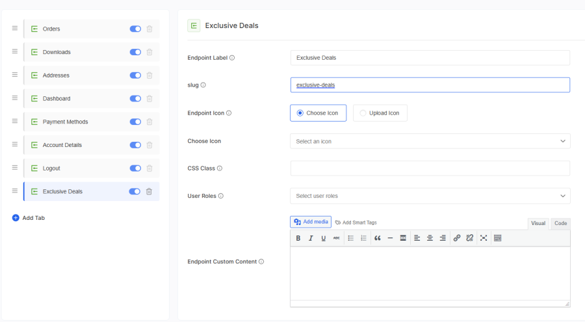This screenshot has width=585, height=322.
Task: Open fullscreen mode in the editor
Action: (x=484, y=238)
